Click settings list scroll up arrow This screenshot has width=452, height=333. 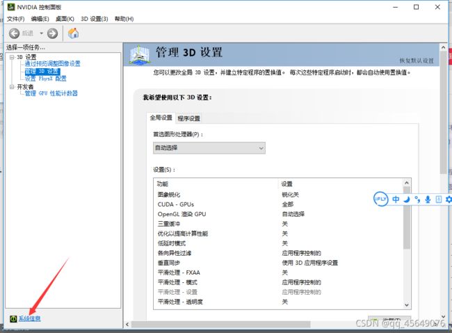point(407,183)
